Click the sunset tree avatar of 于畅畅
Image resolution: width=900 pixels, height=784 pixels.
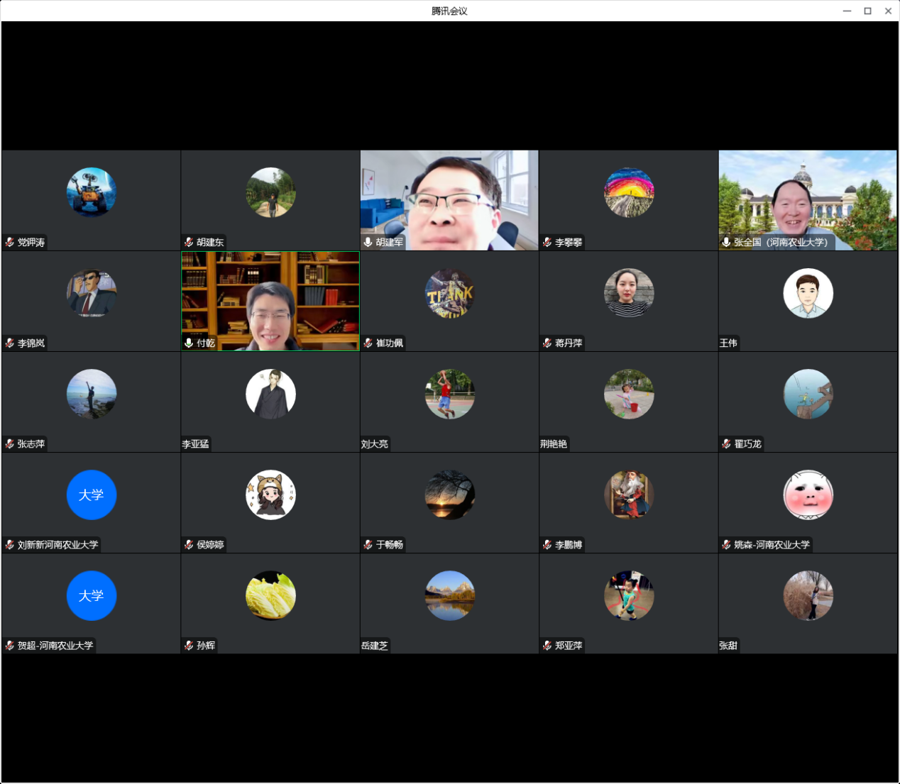449,495
